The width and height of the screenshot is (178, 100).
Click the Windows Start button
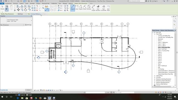click(2, 97)
